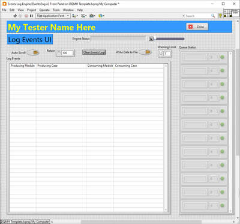Open the Align Objects toolbar menu
This screenshot has width=240, height=224.
coord(75,16)
